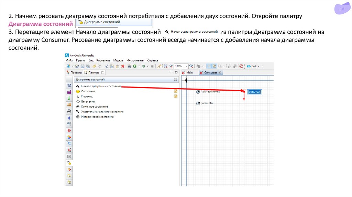Open the Road Traffic car palette icon

[69, 111]
